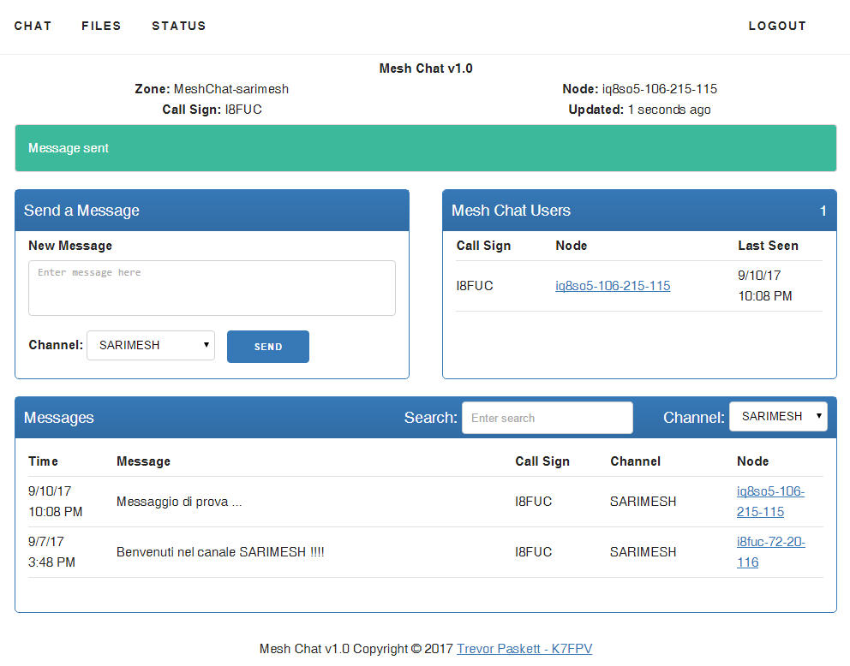Click the Node header in Messages table
The width and height of the screenshot is (850, 666).
752,461
